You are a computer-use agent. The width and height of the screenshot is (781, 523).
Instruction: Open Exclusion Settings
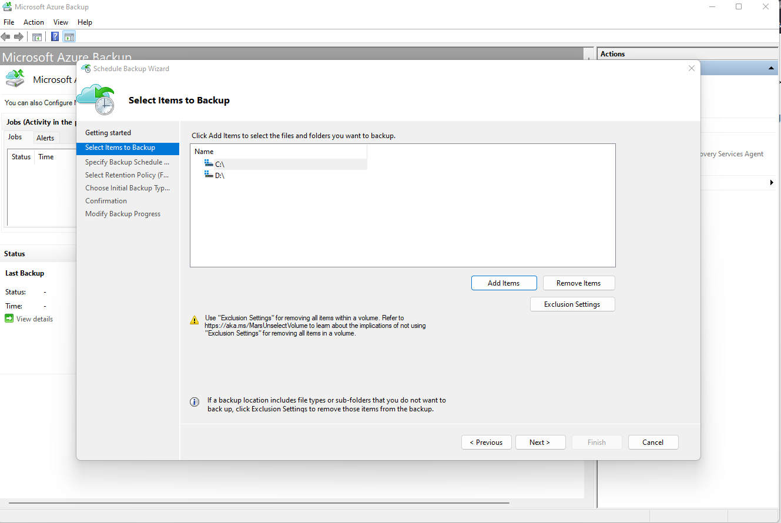(572, 304)
